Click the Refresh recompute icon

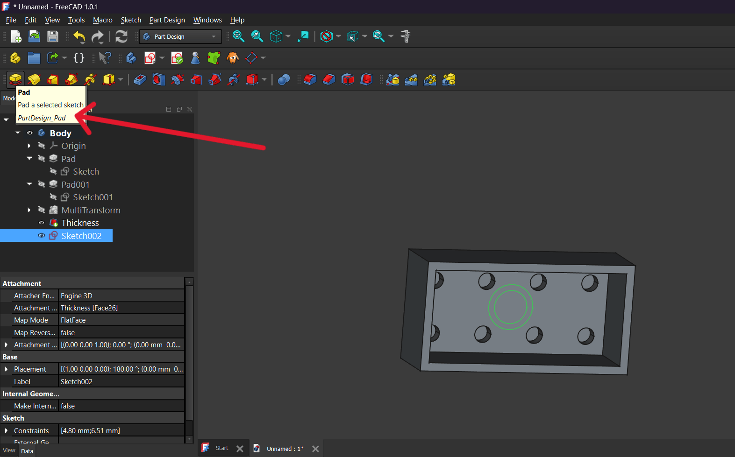click(121, 36)
